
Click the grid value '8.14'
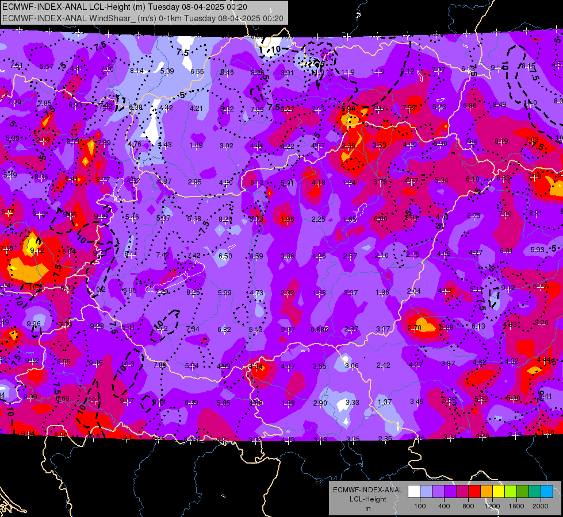pos(137,71)
